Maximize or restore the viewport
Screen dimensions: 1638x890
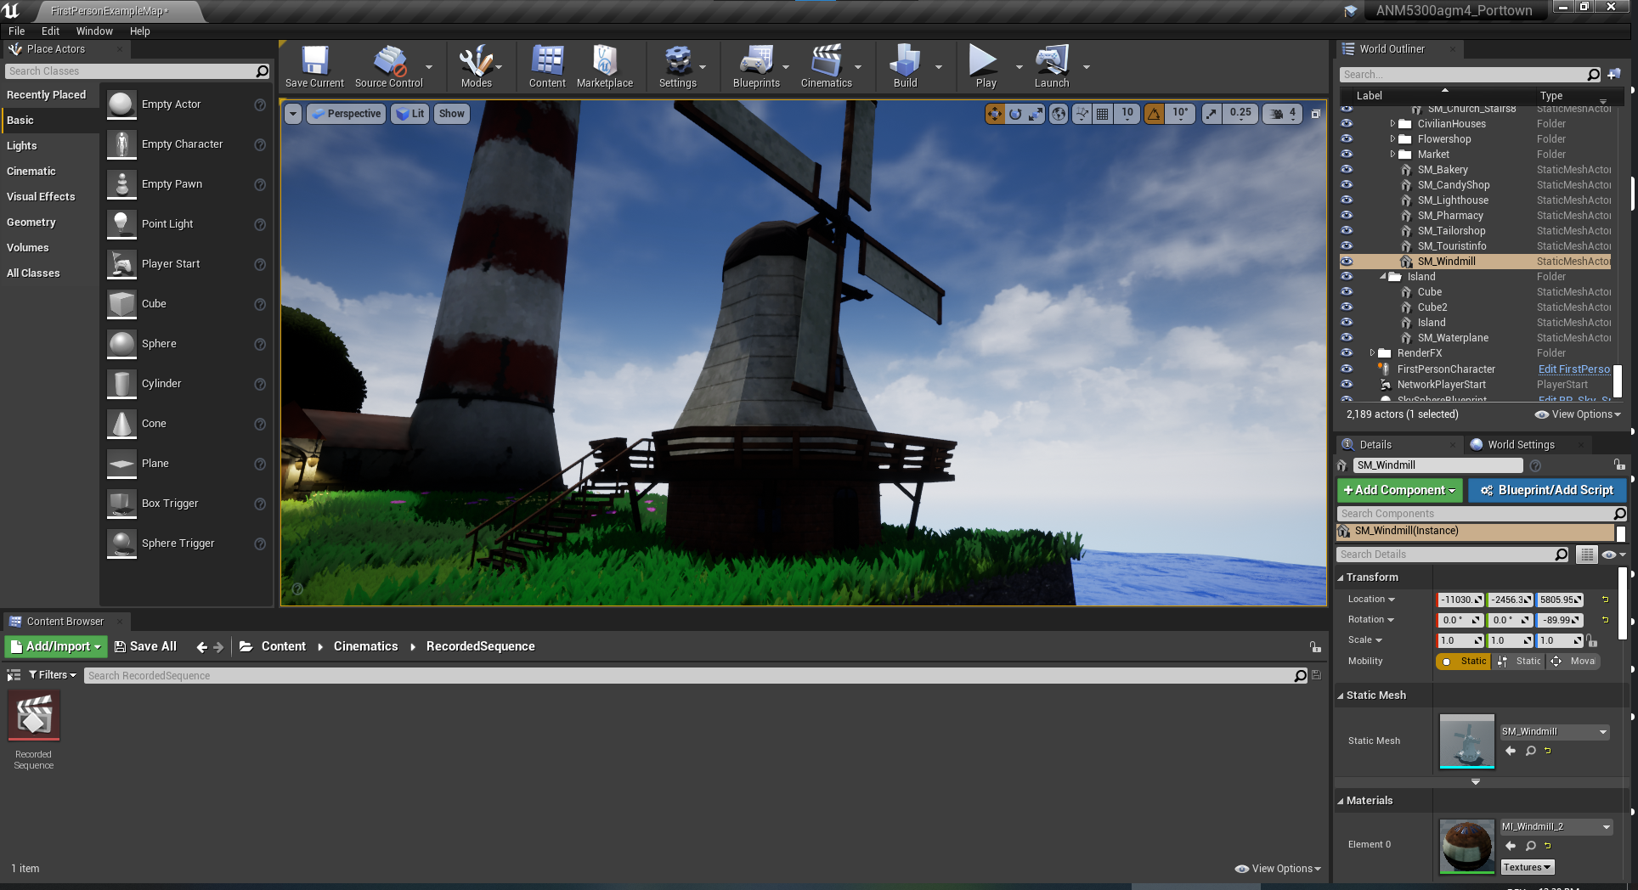point(1315,114)
